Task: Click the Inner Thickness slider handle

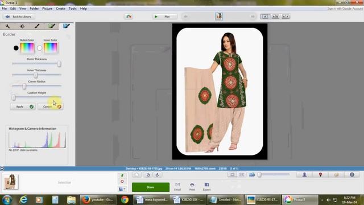Action: (35, 75)
